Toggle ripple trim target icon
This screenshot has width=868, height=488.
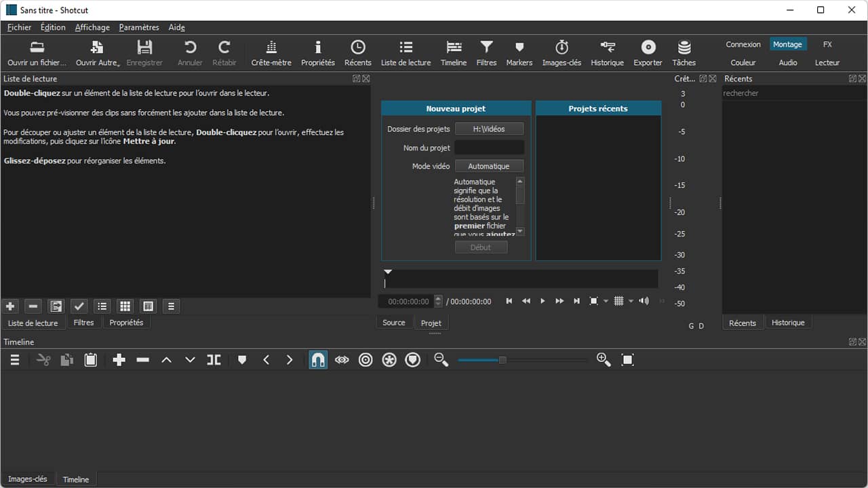point(366,360)
